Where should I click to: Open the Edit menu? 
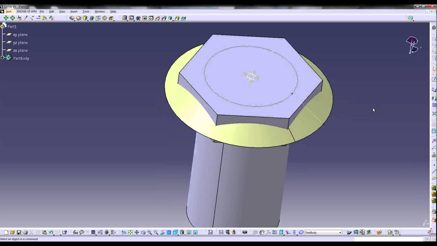(x=52, y=12)
